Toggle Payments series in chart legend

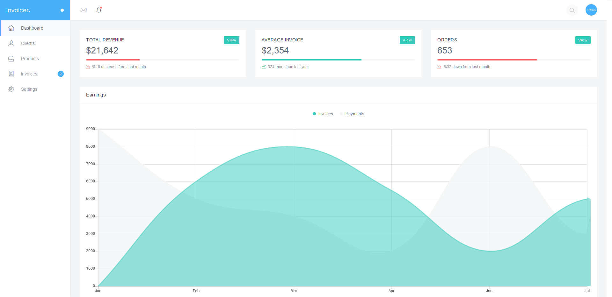(352, 114)
